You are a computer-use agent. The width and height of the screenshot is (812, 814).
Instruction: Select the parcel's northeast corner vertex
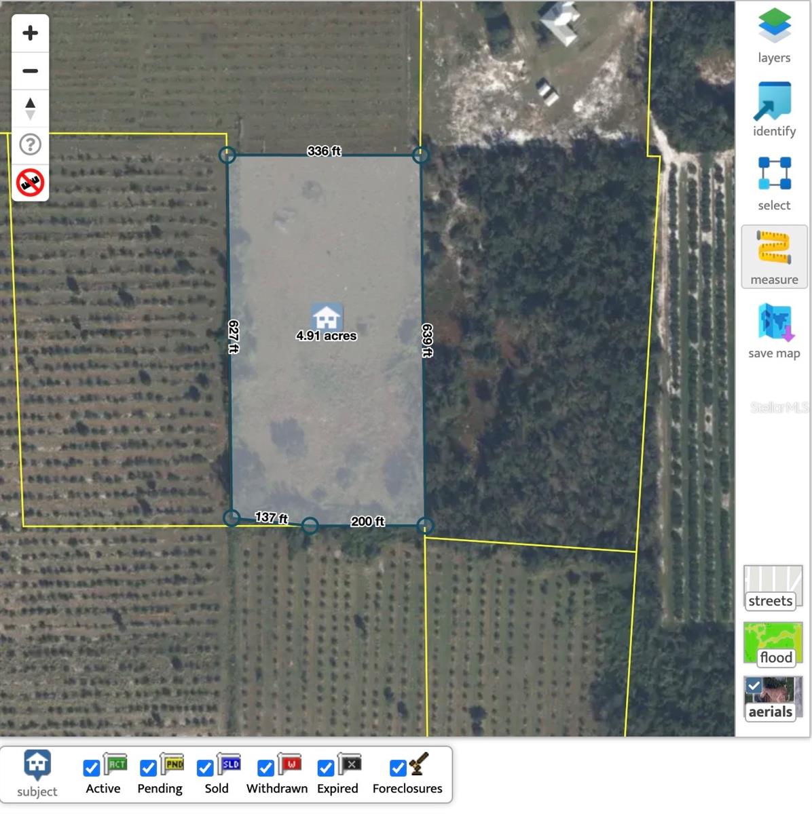tap(421, 155)
